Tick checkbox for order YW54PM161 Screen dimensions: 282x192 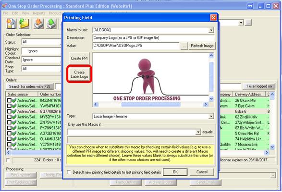tap(9, 106)
